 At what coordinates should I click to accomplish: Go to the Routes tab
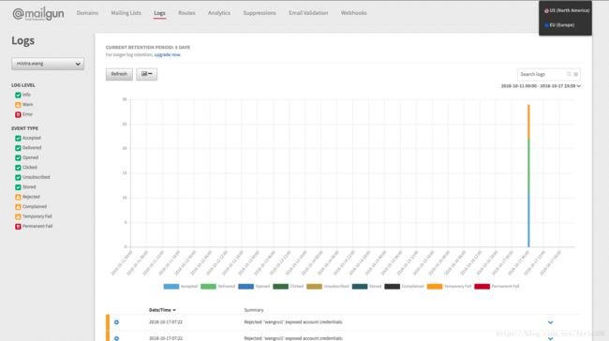[x=186, y=13]
